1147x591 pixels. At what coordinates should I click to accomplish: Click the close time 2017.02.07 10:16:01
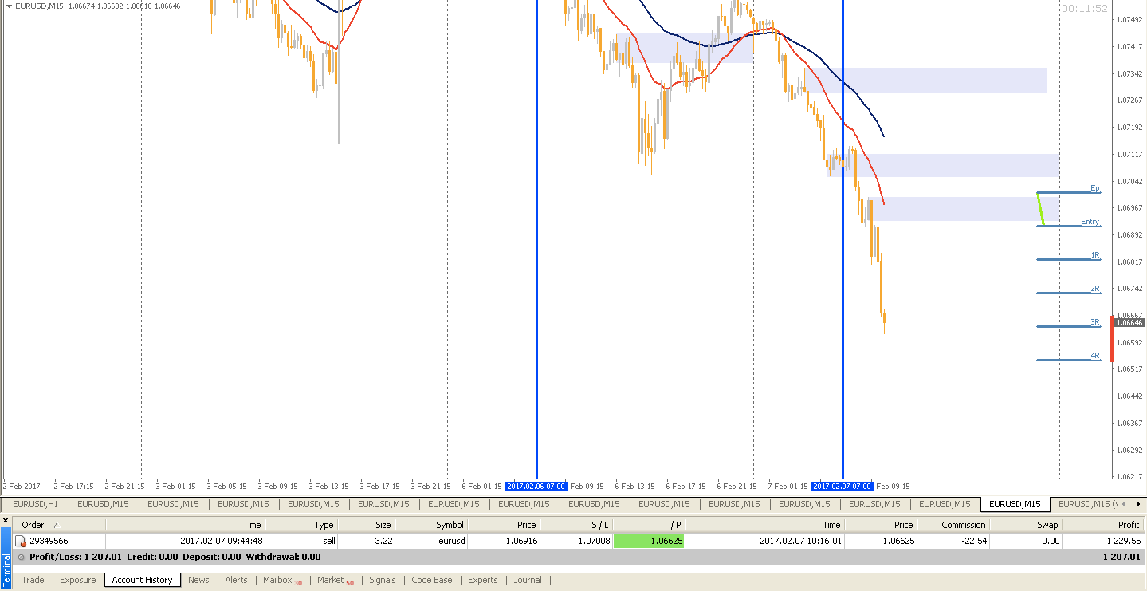coord(799,541)
